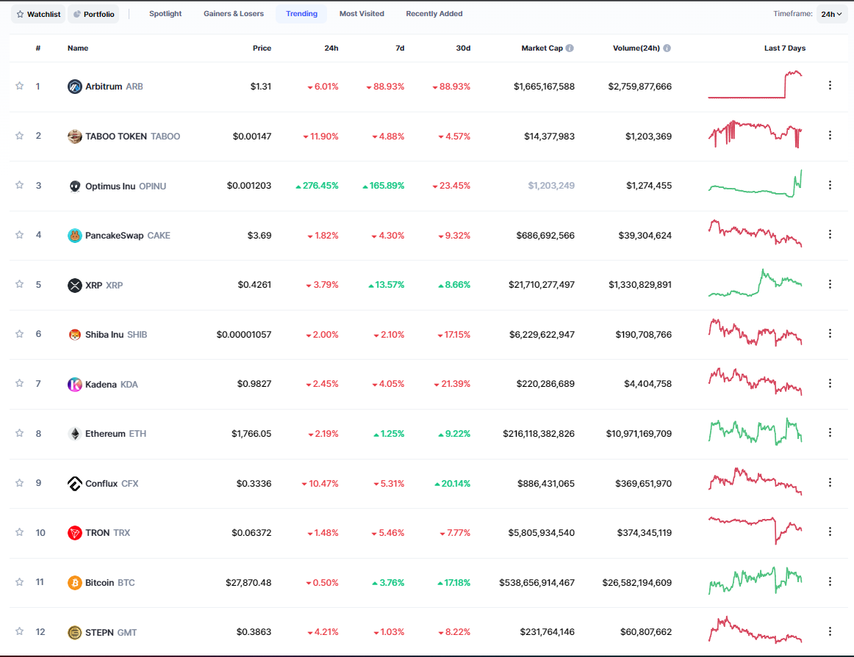854x657 pixels.
Task: Click the Market Cap info icon
Action: click(x=570, y=48)
